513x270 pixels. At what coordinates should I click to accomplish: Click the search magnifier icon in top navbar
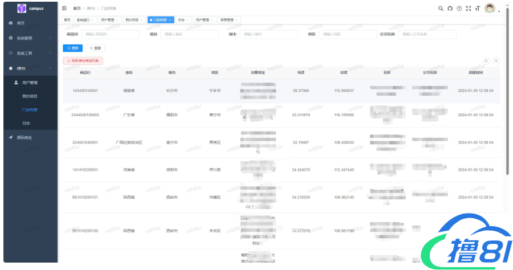[441, 9]
